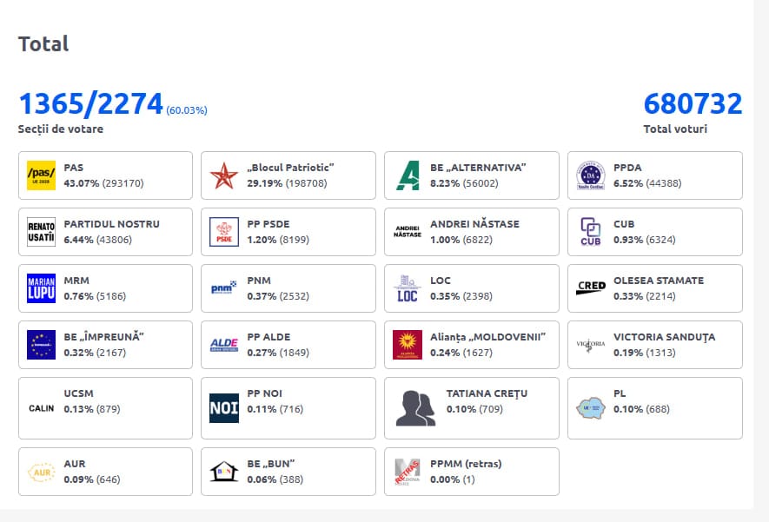Click the PPMM (retras) party name
Screen dimensions: 769x522
tap(466, 464)
